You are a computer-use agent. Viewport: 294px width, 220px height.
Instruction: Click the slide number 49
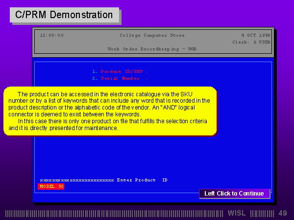283,213
